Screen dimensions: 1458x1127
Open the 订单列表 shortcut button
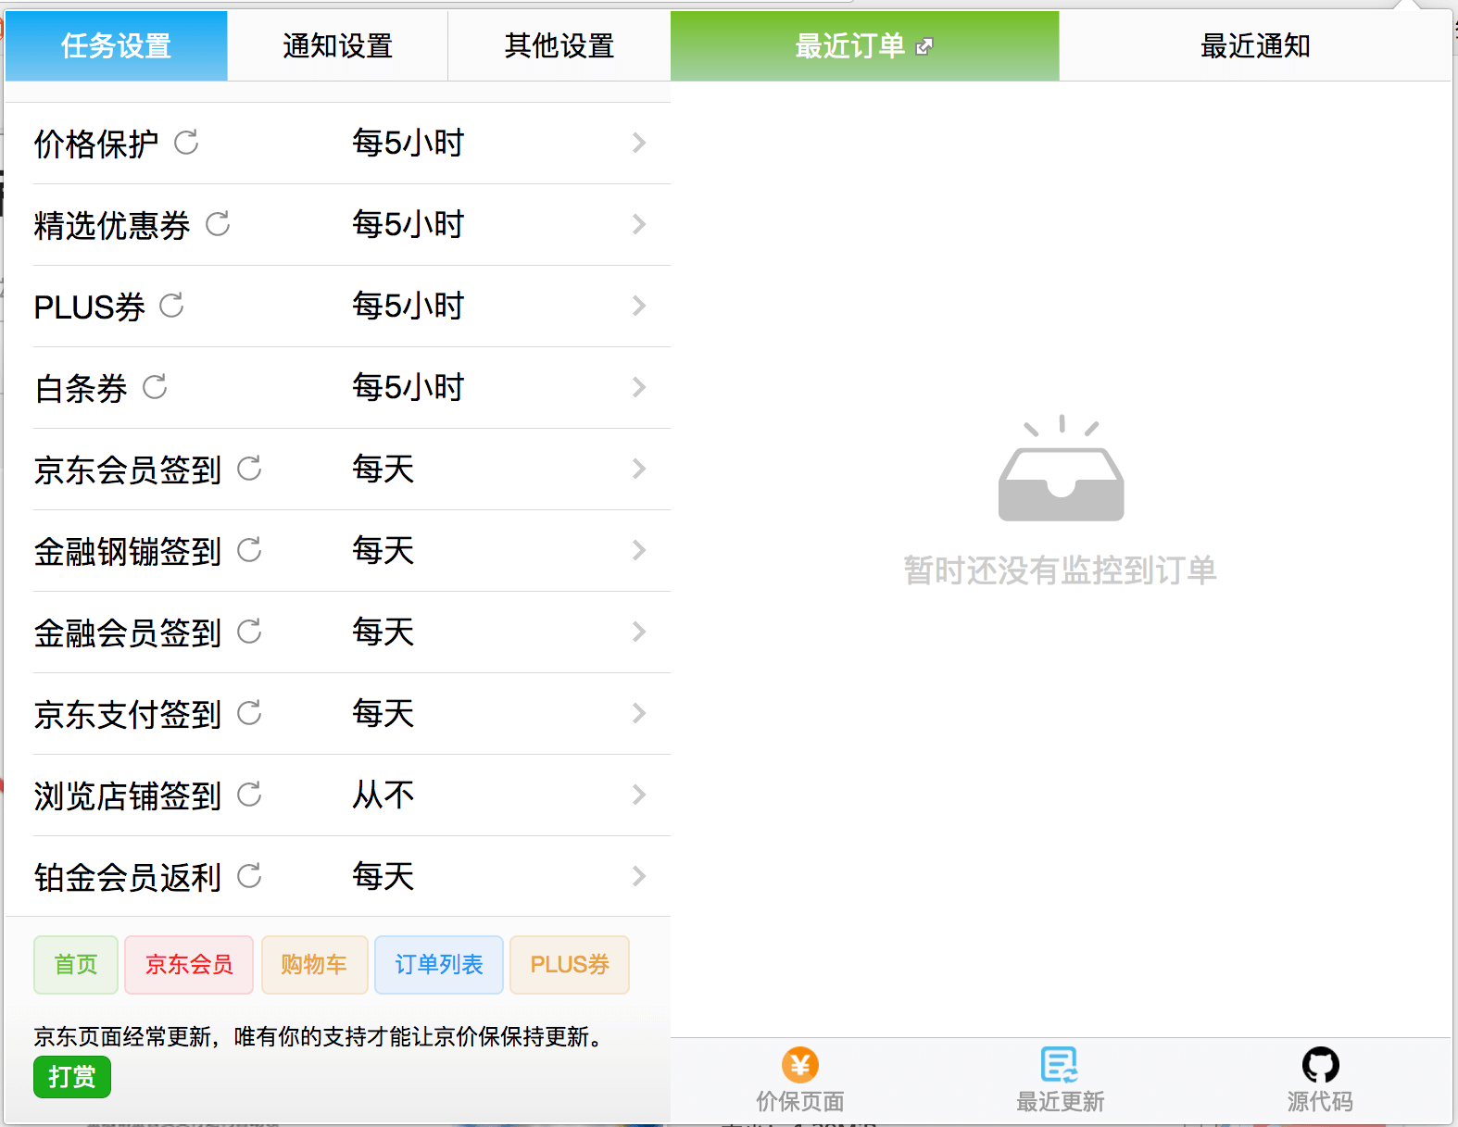(x=439, y=965)
